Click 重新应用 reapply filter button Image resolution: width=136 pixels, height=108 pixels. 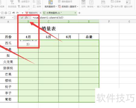click(x=24, y=7)
